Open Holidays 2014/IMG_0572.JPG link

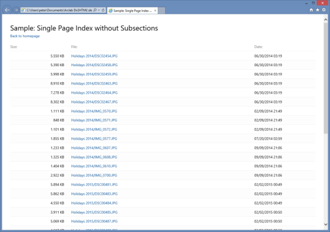[94, 129]
